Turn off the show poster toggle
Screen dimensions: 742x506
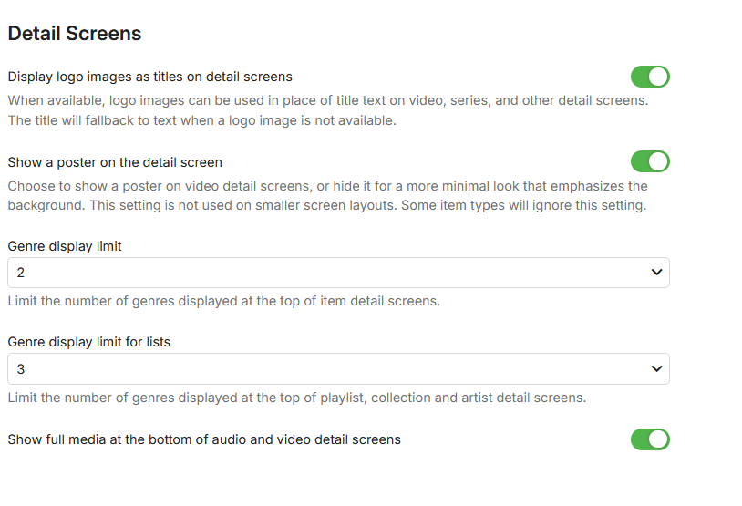tap(650, 162)
